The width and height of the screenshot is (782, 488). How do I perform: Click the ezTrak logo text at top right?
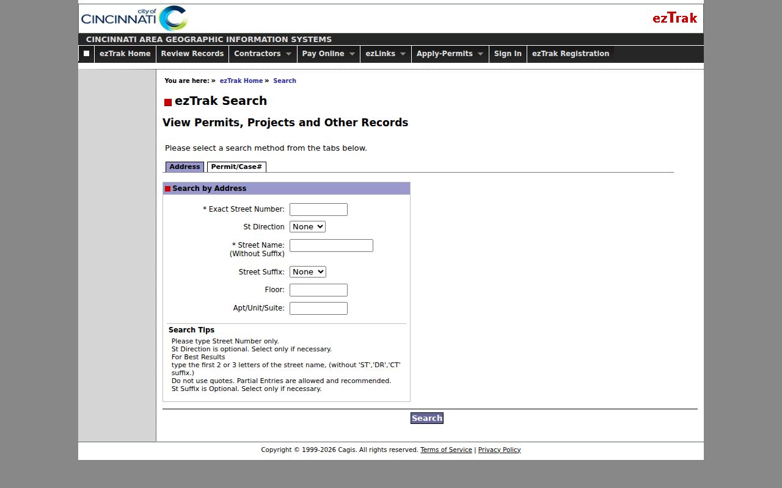674,18
